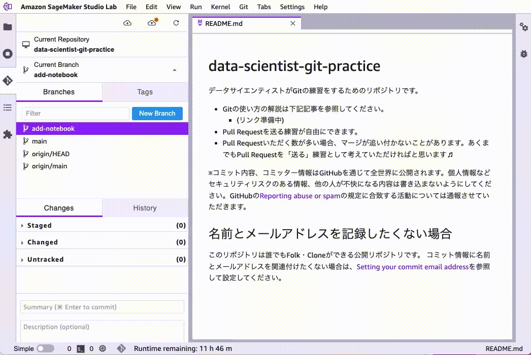Push committed changes cloud-upload icon
This screenshot has width=531, height=355.
(x=152, y=23)
